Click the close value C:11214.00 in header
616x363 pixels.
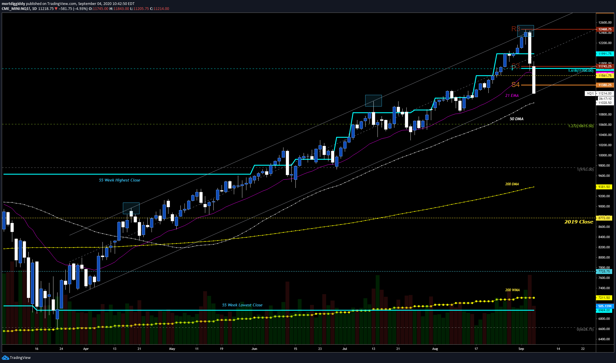pos(159,9)
